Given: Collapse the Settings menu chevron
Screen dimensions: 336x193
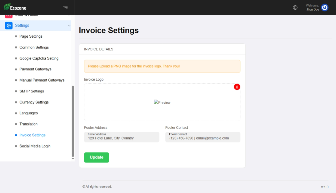Looking at the screenshot, I should click(x=69, y=26).
